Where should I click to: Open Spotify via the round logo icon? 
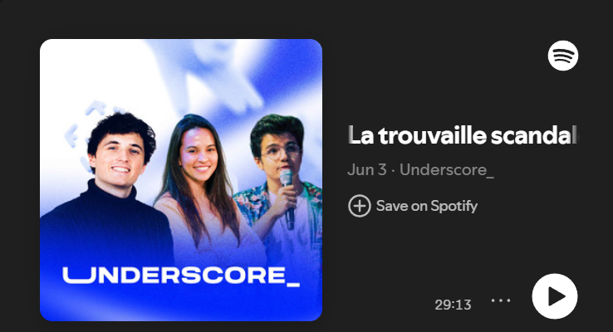click(563, 56)
